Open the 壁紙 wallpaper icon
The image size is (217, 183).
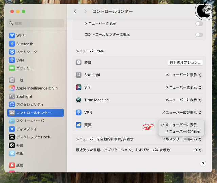coord(12,153)
